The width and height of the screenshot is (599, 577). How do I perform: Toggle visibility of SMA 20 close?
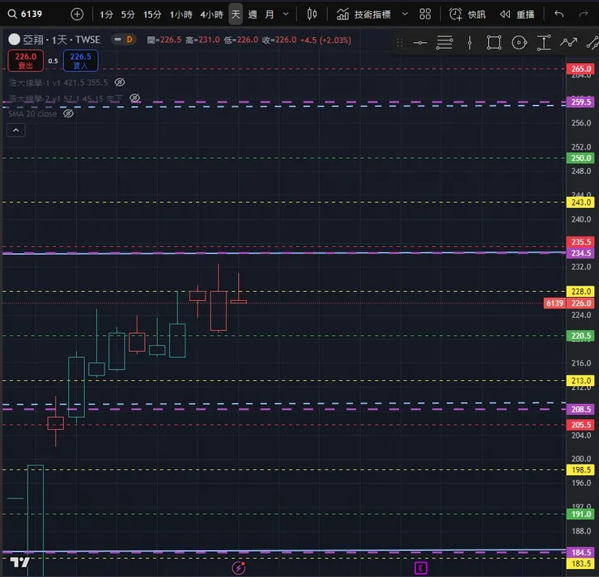(x=68, y=113)
